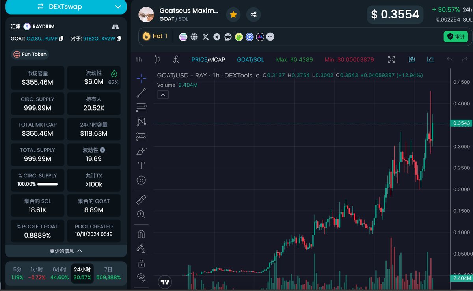The width and height of the screenshot is (473, 291).
Task: Select the text annotation tool
Action: [141, 166]
